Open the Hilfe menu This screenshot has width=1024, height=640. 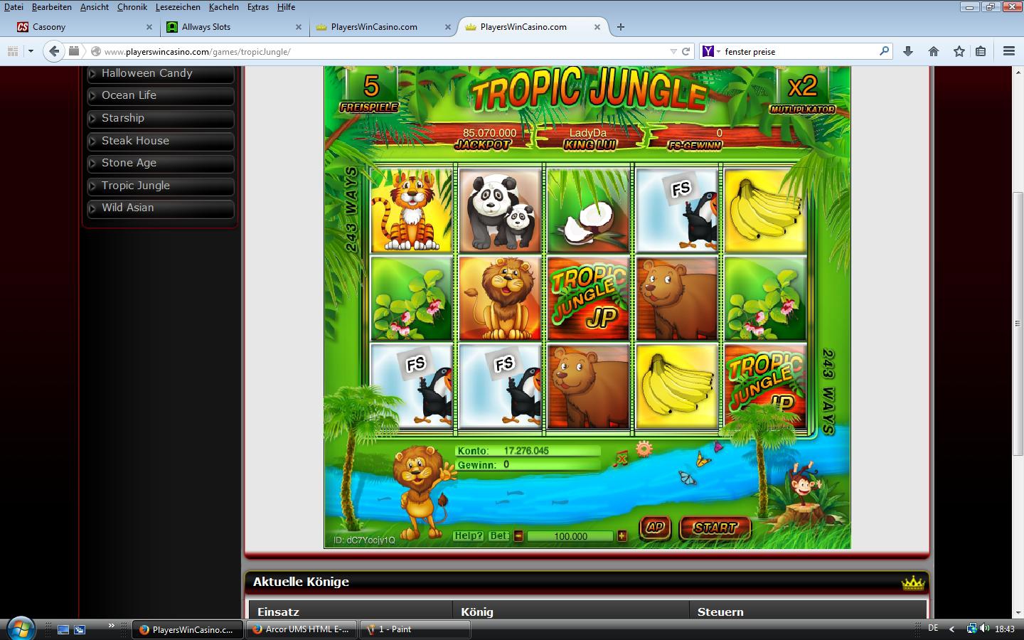click(287, 7)
